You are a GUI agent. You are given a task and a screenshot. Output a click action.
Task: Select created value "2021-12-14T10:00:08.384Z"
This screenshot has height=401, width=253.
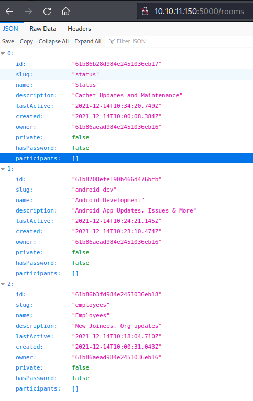point(117,116)
